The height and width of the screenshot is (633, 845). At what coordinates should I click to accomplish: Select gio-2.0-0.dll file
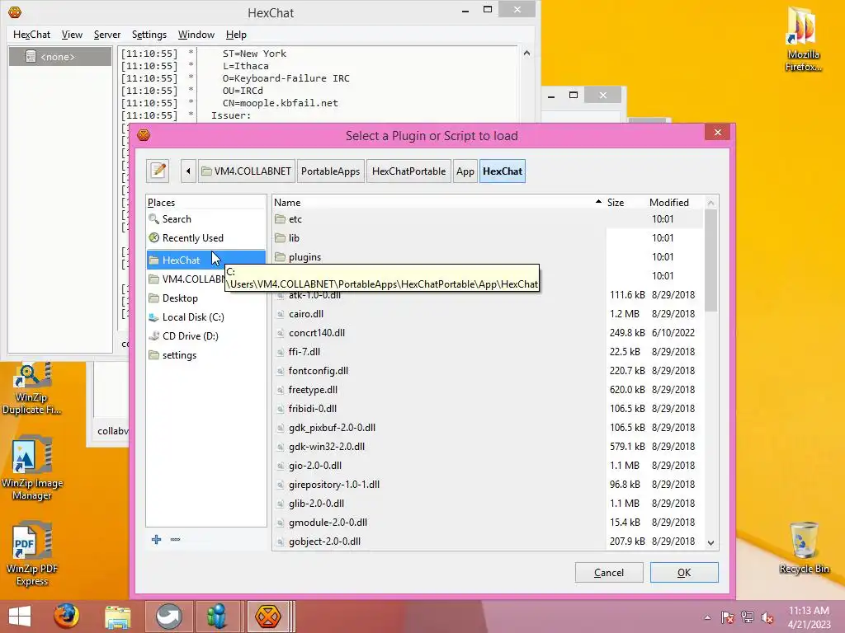(x=488, y=466)
